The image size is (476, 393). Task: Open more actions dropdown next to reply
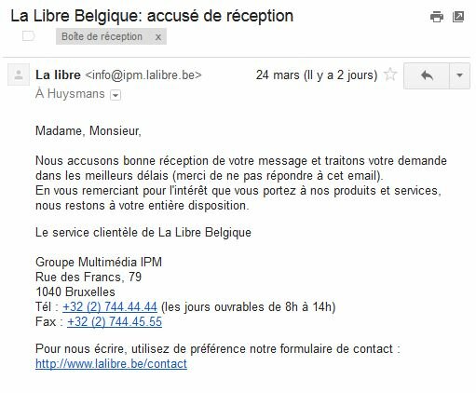[x=460, y=75]
